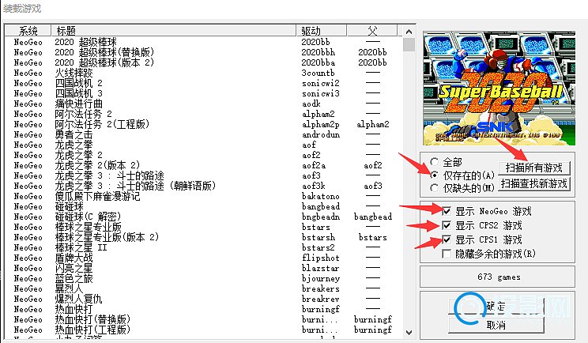Select 阿尔法任务 2(工程版) game
The image size is (588, 343).
pos(203,124)
